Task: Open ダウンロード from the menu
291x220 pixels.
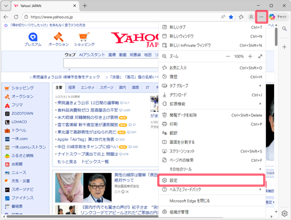Action: (x=212, y=95)
